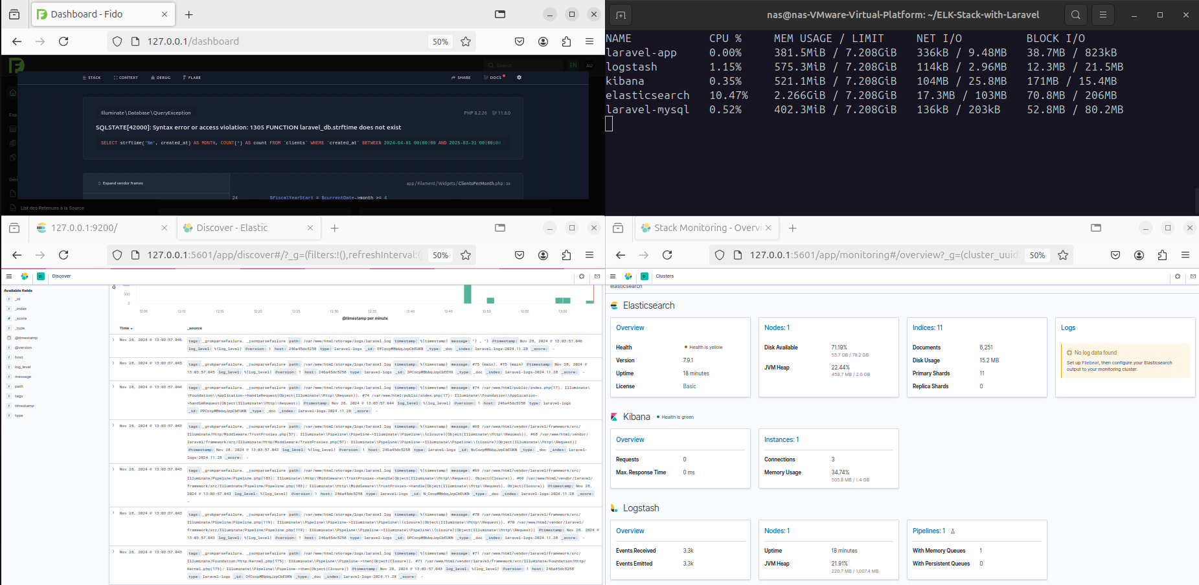The height and width of the screenshot is (585, 1199).
Task: Save the dashboard page to Pocket
Action: pyautogui.click(x=520, y=41)
